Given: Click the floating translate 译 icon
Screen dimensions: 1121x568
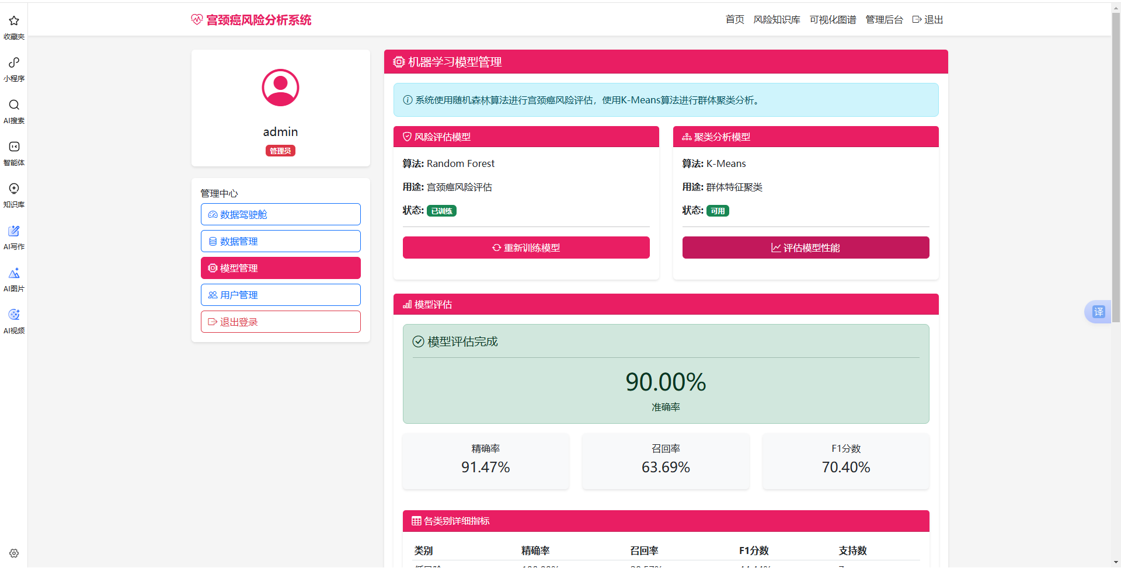Looking at the screenshot, I should point(1098,312).
